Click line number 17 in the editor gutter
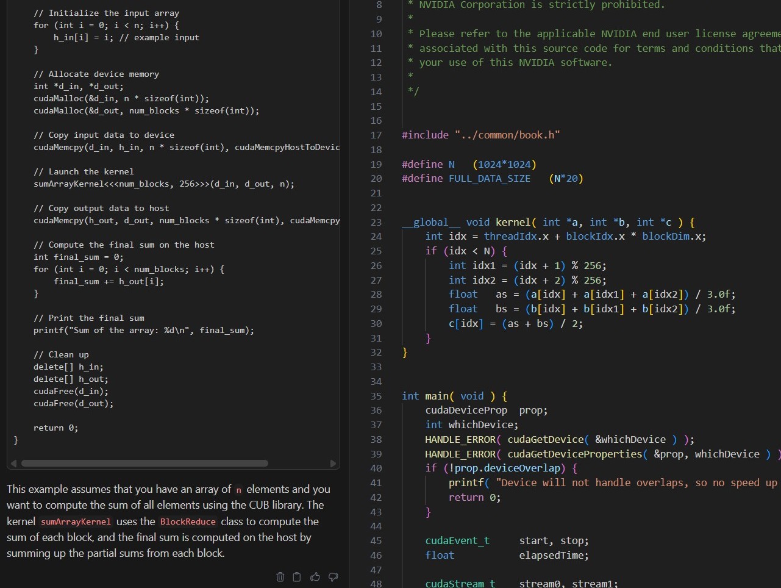This screenshot has width=781, height=588. [376, 135]
